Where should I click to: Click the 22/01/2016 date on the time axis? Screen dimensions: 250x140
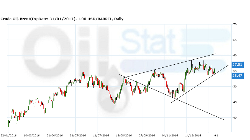pos(9,136)
